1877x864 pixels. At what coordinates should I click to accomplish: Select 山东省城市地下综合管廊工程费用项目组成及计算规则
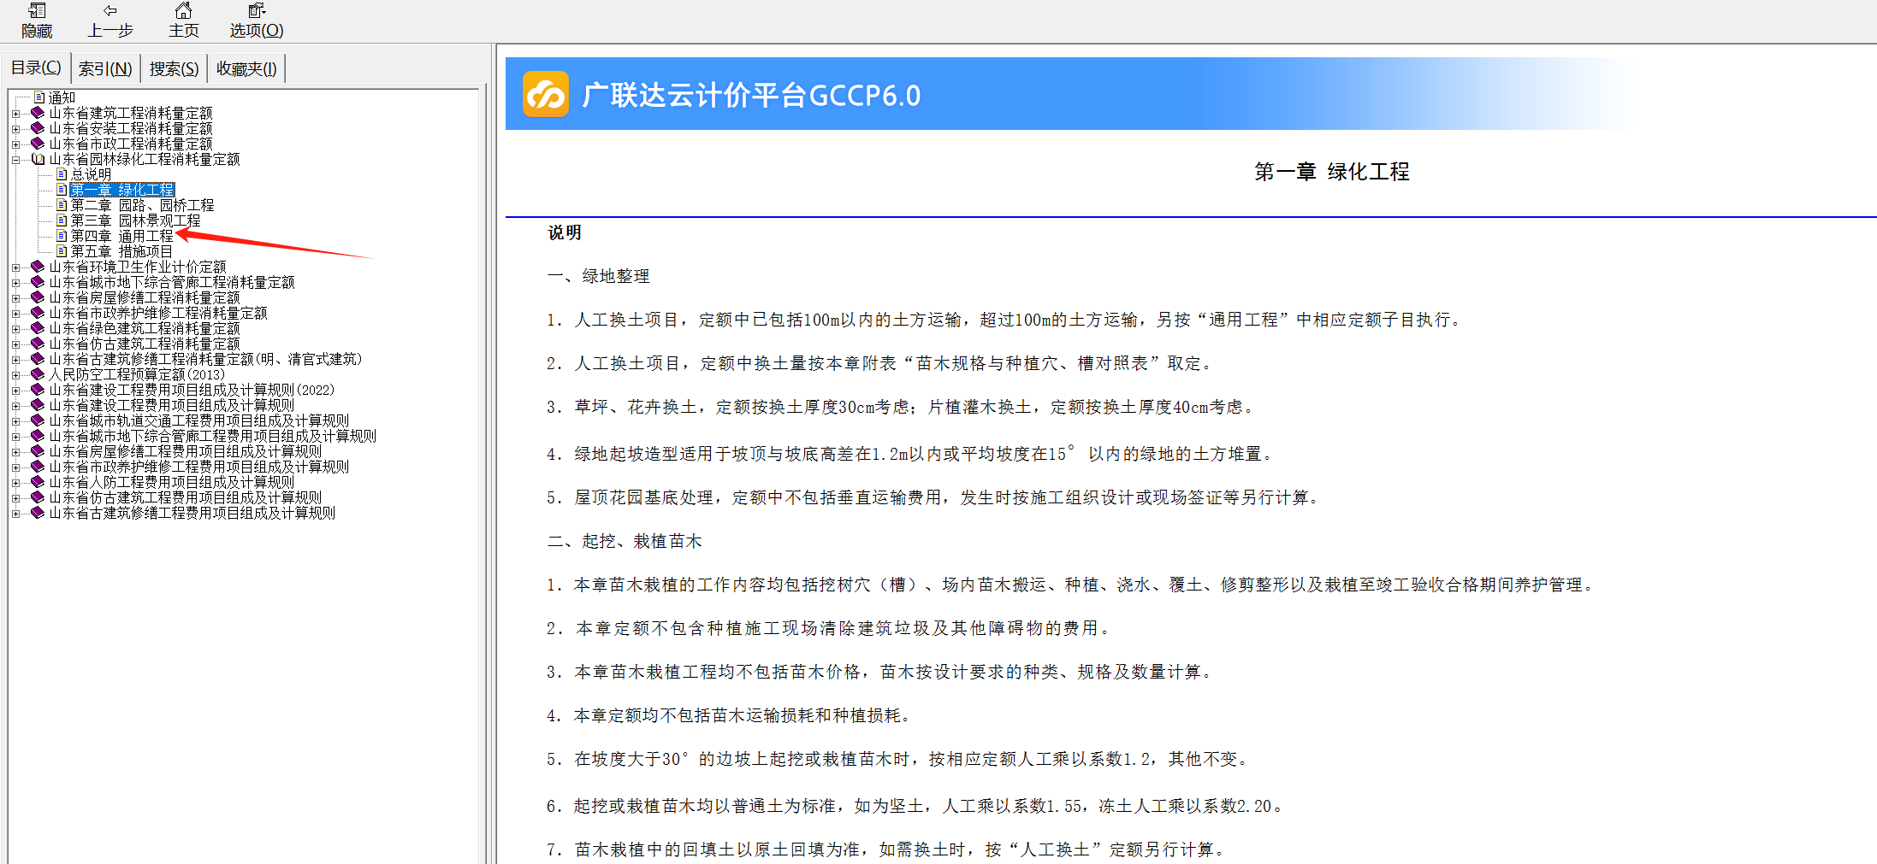[x=212, y=436]
